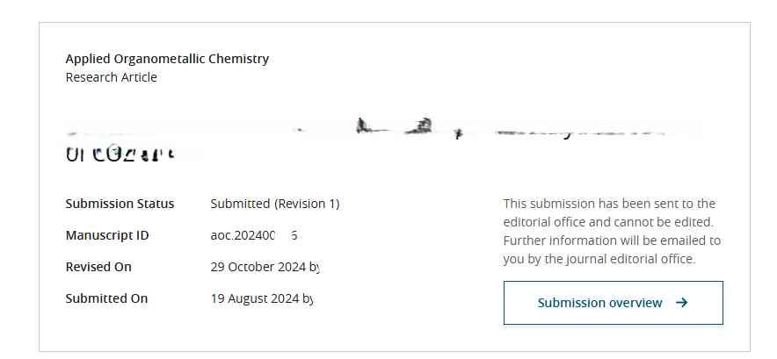
Task: Click the Applied Organometallic Chemistry journal title
Action: [x=167, y=59]
